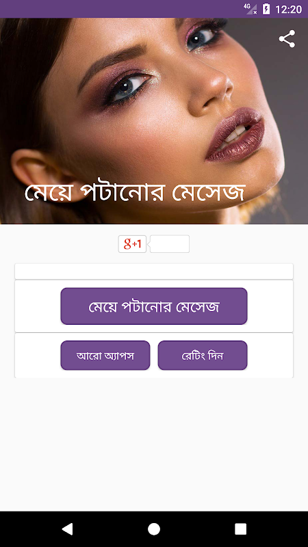Tap the আরো অ্যাপস button
Viewport: 308px width, 547px height.
click(105, 355)
